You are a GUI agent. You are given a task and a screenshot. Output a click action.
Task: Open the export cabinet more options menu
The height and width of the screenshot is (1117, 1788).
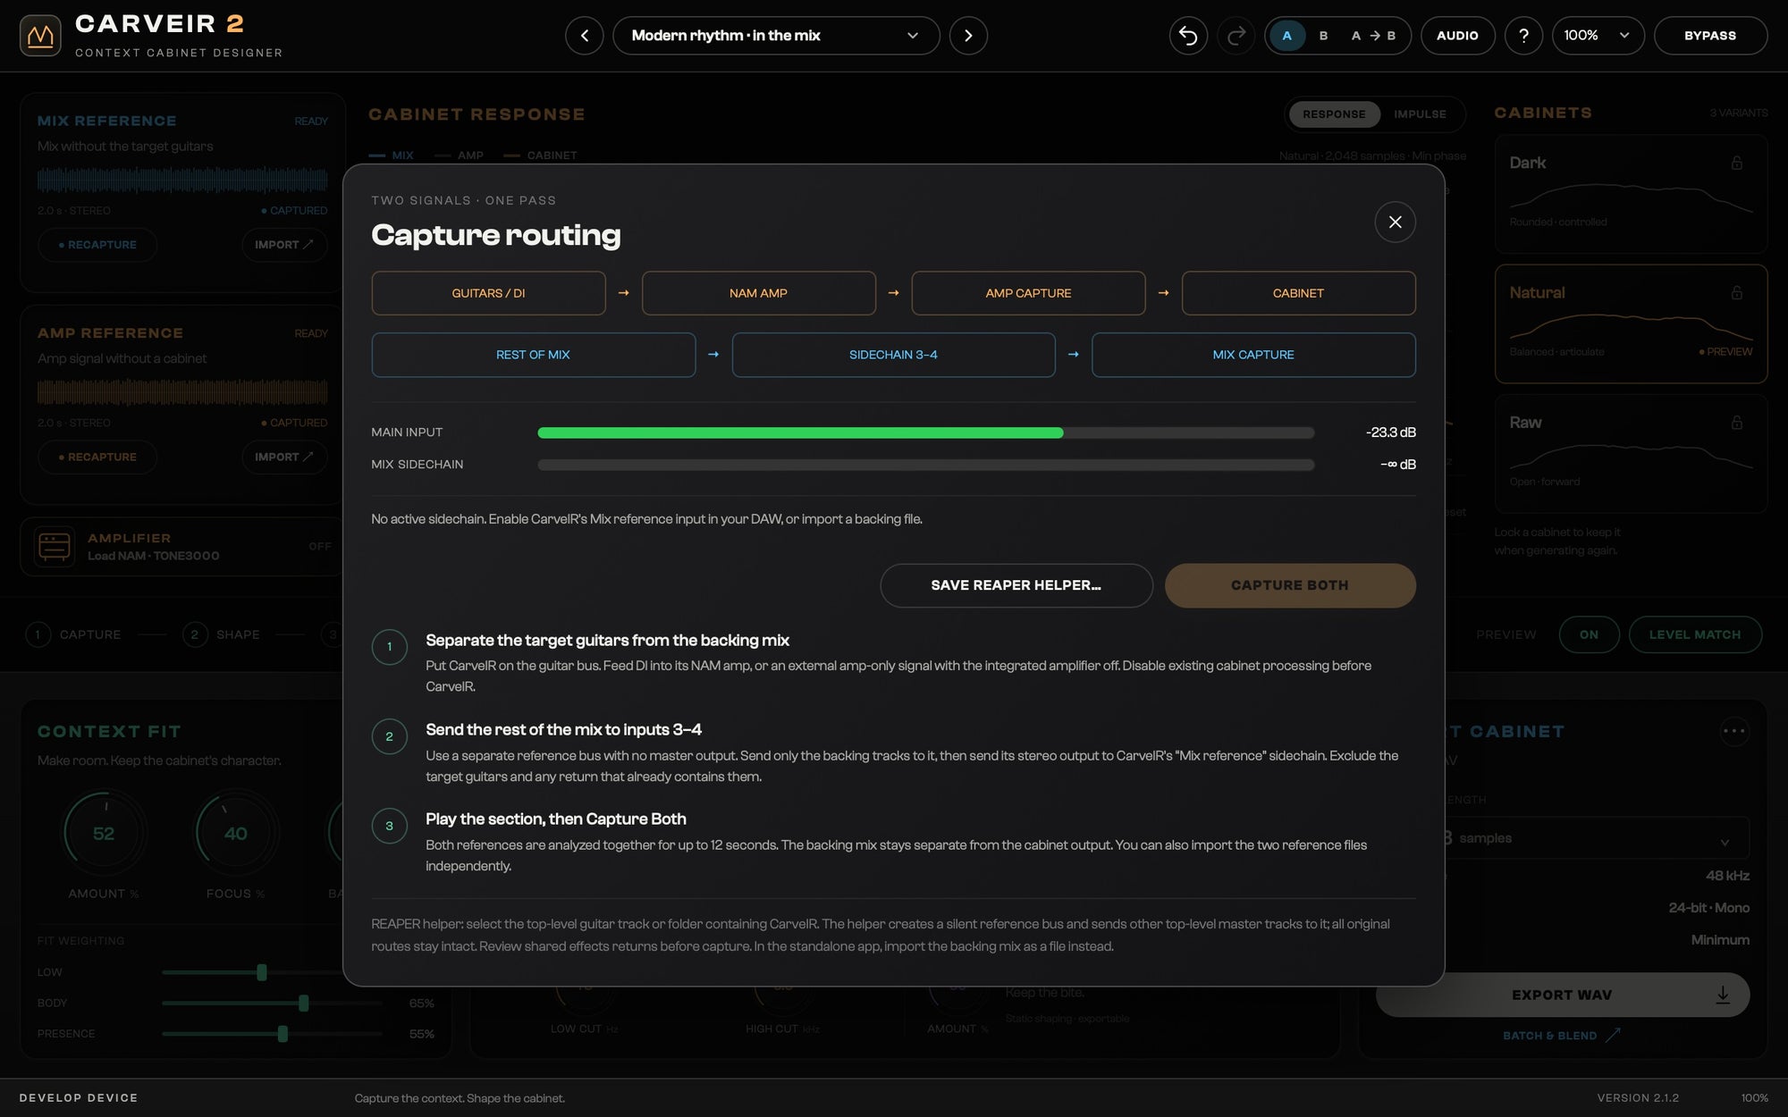[x=1733, y=731]
